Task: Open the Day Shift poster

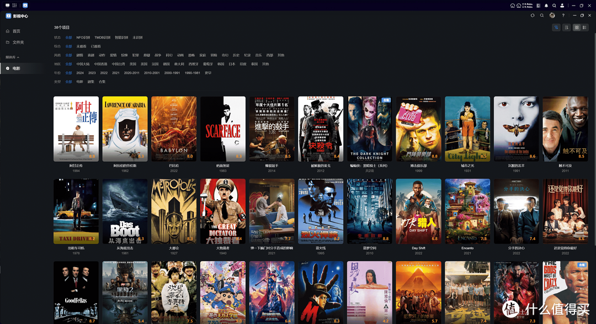Action: coord(418,211)
